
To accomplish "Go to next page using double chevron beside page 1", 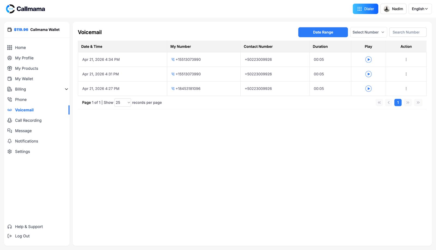I will click(x=408, y=103).
